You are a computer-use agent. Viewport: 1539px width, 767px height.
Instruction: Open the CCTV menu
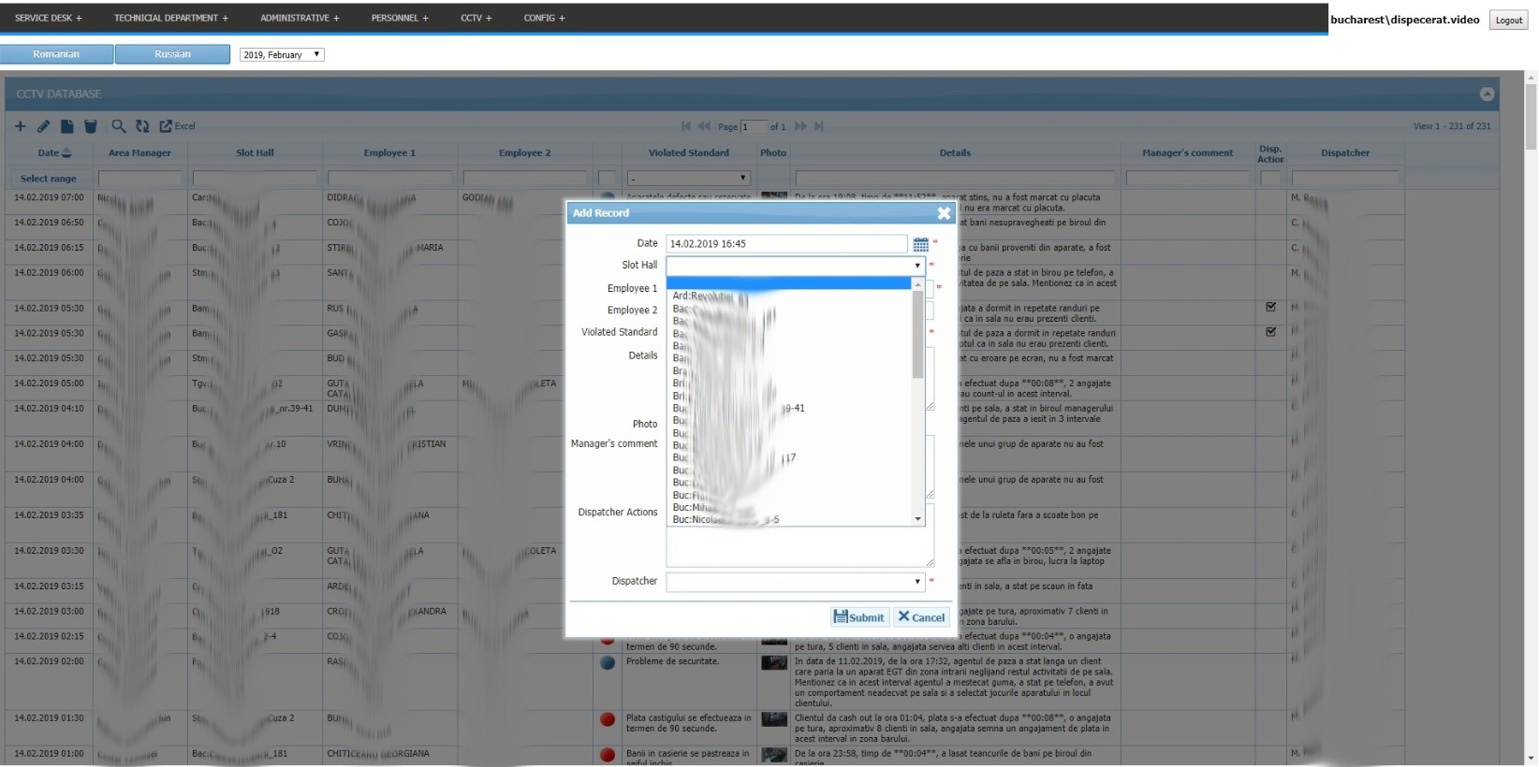[476, 18]
